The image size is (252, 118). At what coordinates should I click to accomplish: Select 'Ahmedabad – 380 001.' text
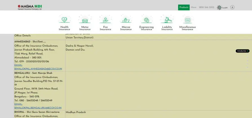[28, 58]
